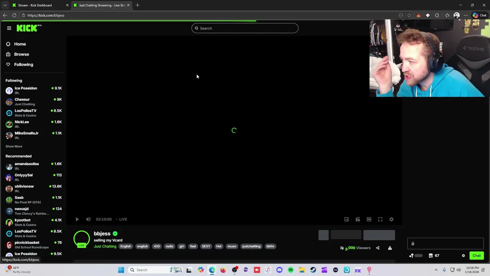This screenshot has height=276, width=490.
Task: Go back to previous page
Action: point(5,15)
